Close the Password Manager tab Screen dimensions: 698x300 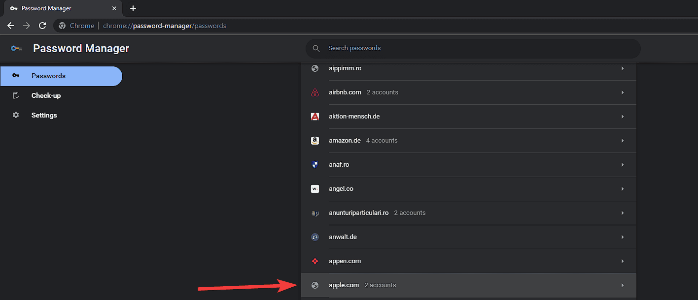point(114,8)
